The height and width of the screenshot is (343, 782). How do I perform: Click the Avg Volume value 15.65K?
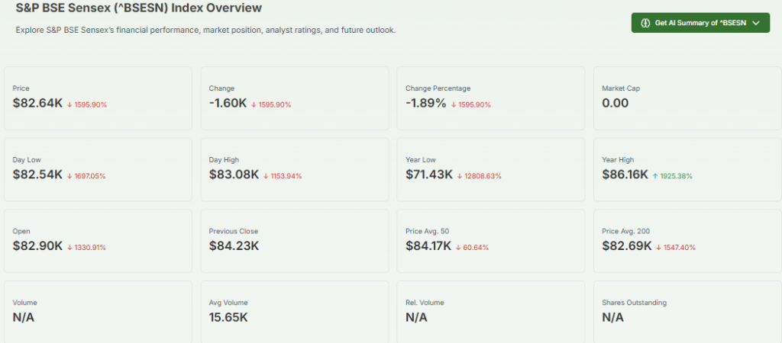tap(229, 316)
